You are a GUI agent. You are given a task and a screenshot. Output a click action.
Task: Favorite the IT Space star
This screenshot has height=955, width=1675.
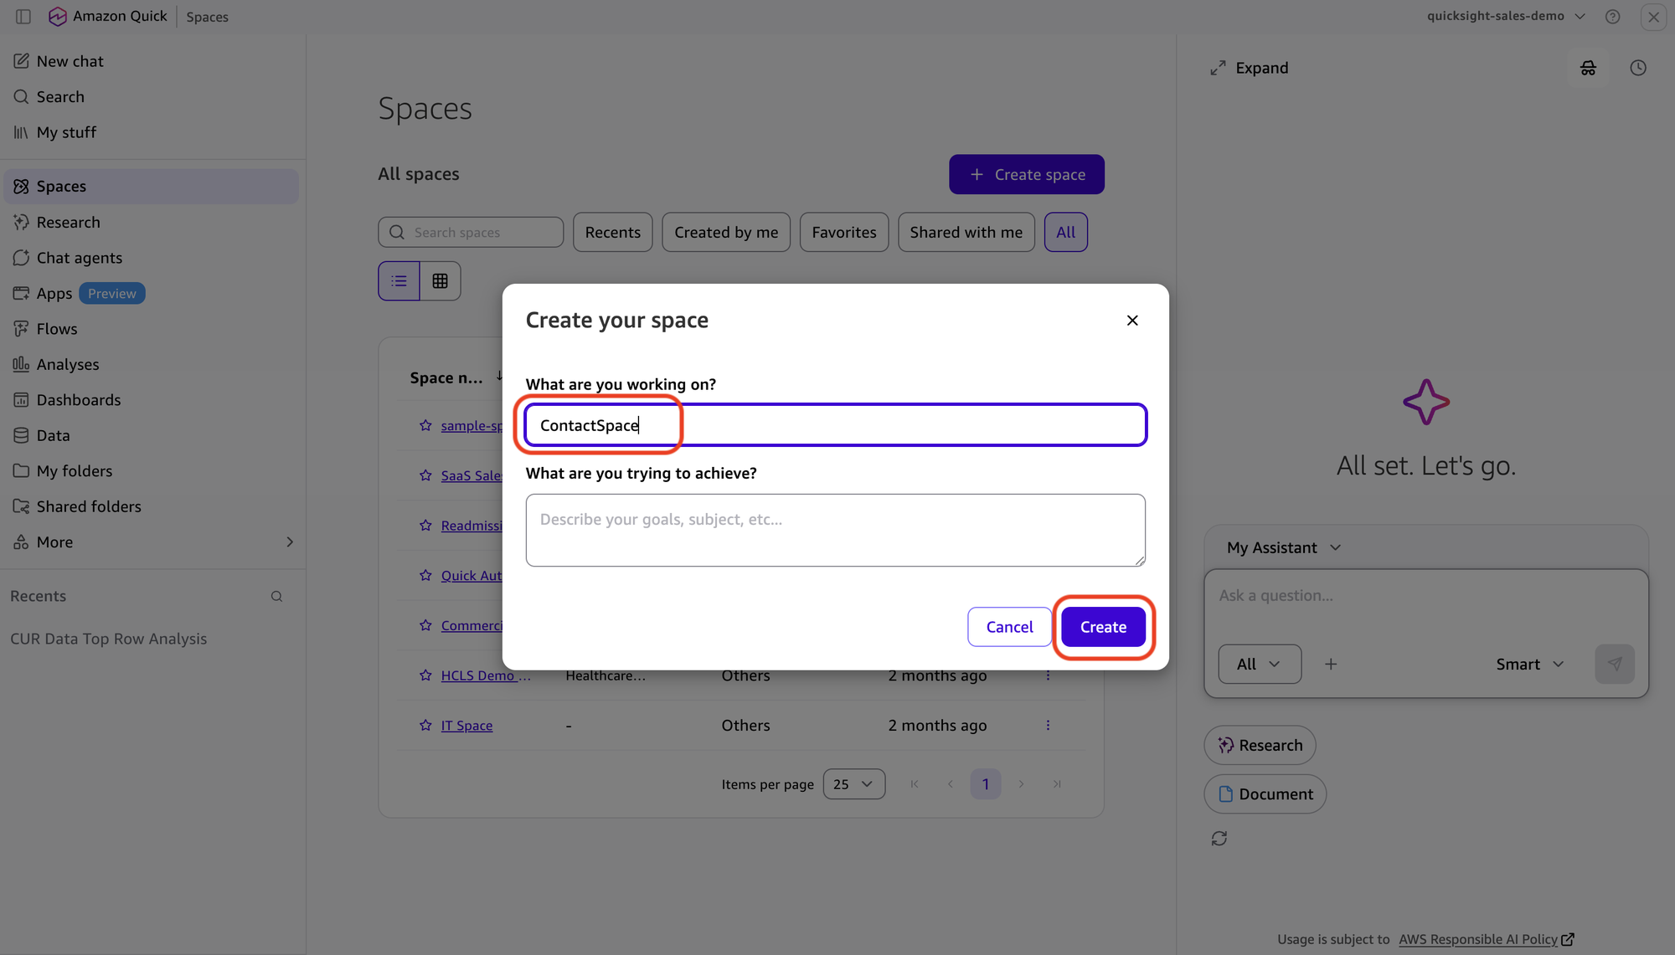click(x=425, y=726)
